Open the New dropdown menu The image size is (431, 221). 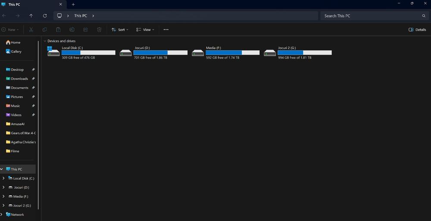[10, 30]
